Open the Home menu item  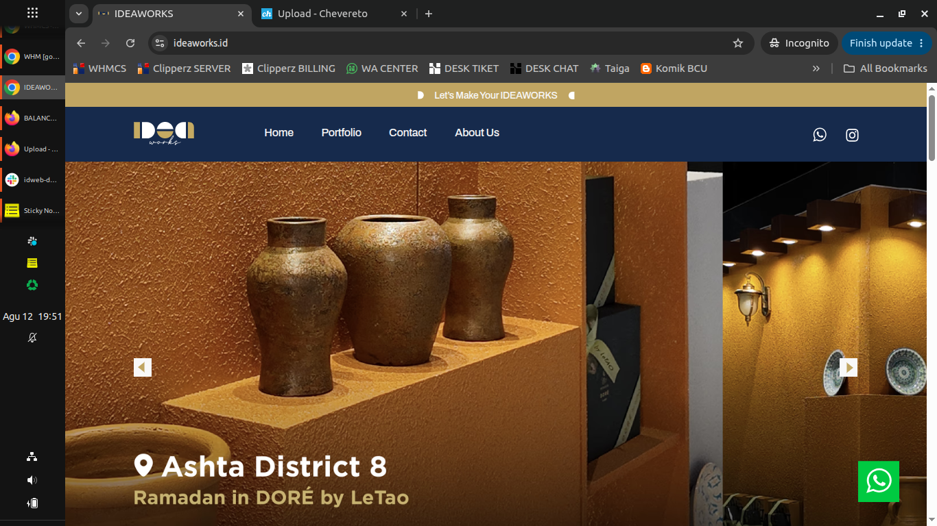(x=279, y=133)
